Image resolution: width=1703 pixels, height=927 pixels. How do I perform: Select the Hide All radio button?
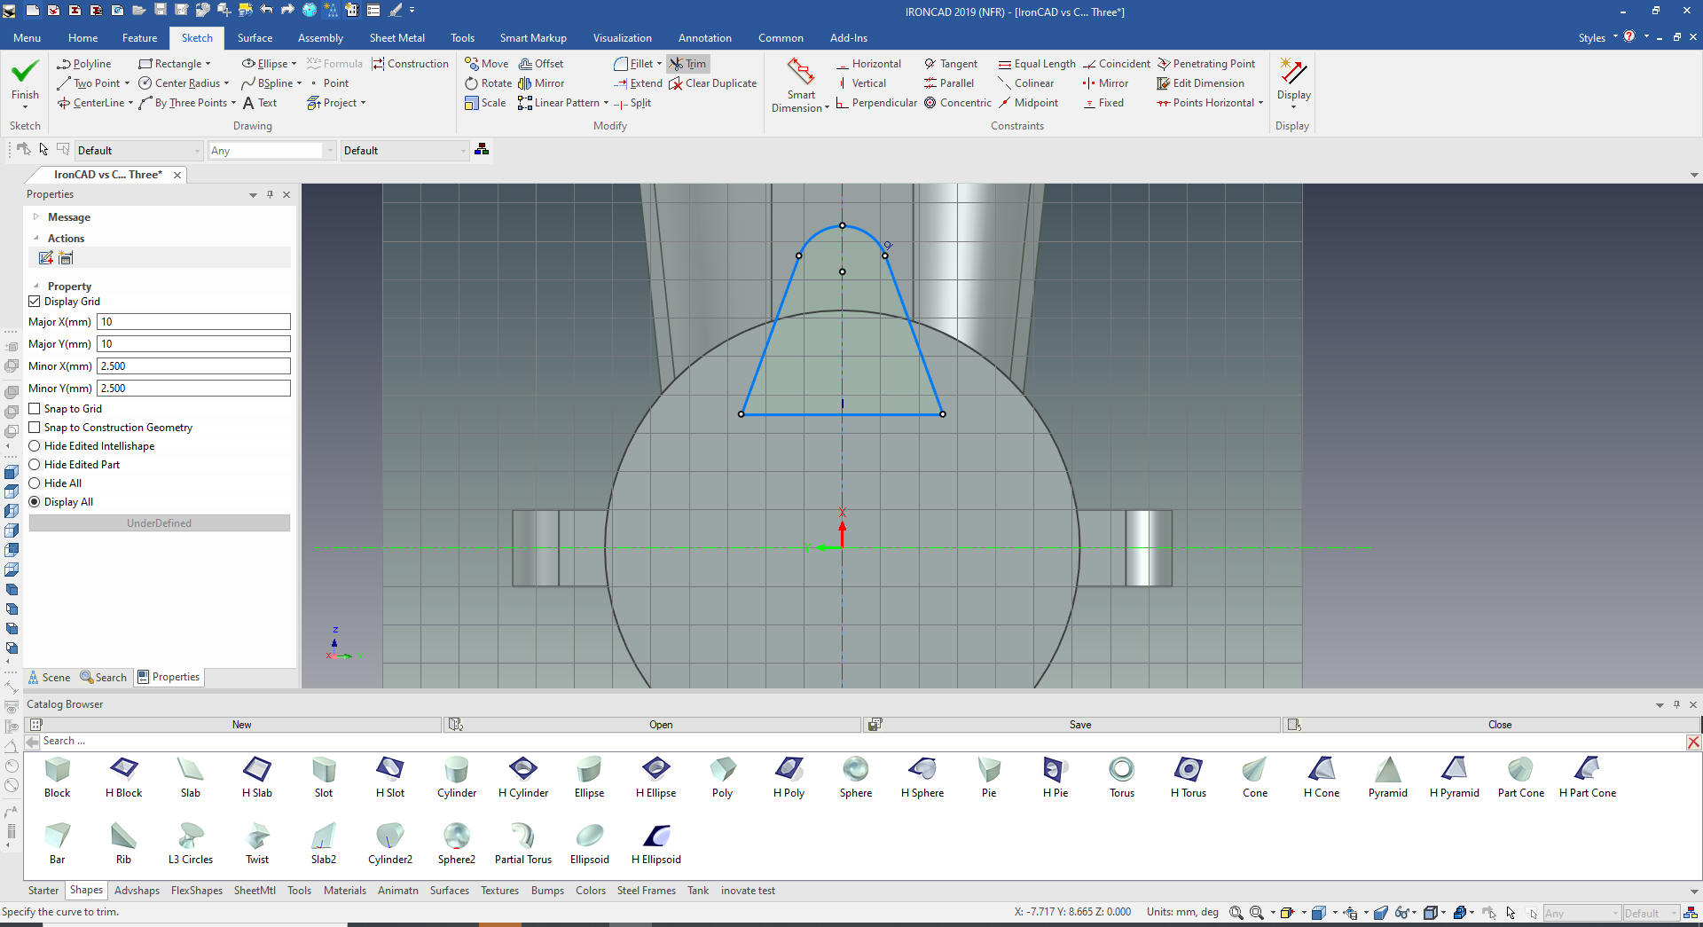(x=35, y=483)
